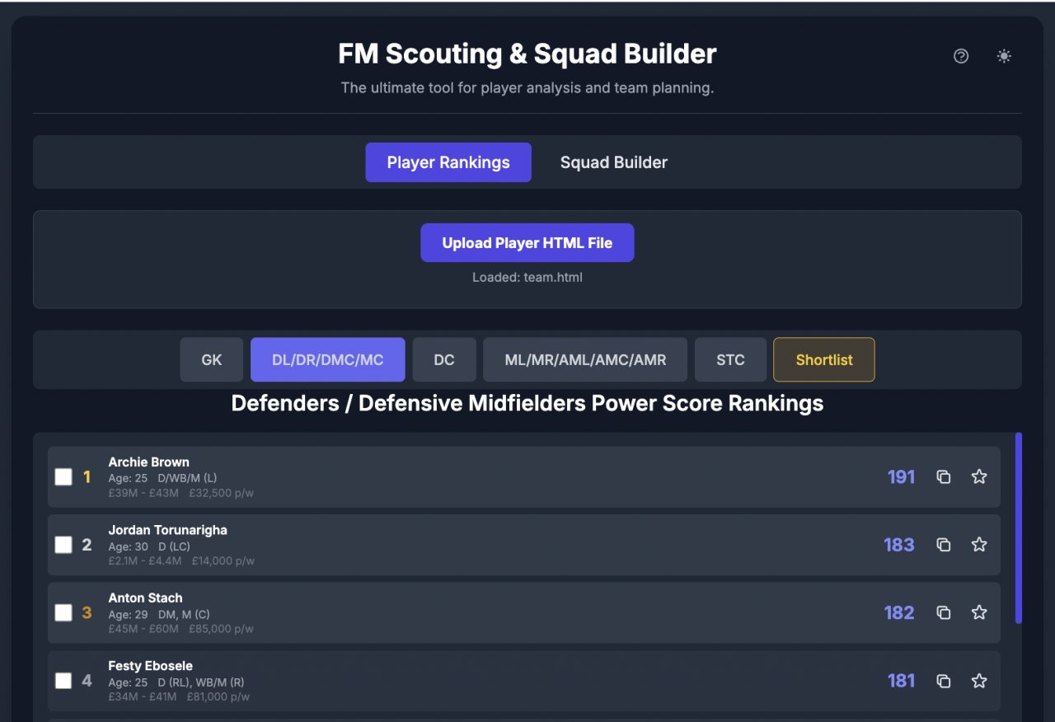Select the Player Rankings tab
The height and width of the screenshot is (722, 1055).
448,162
